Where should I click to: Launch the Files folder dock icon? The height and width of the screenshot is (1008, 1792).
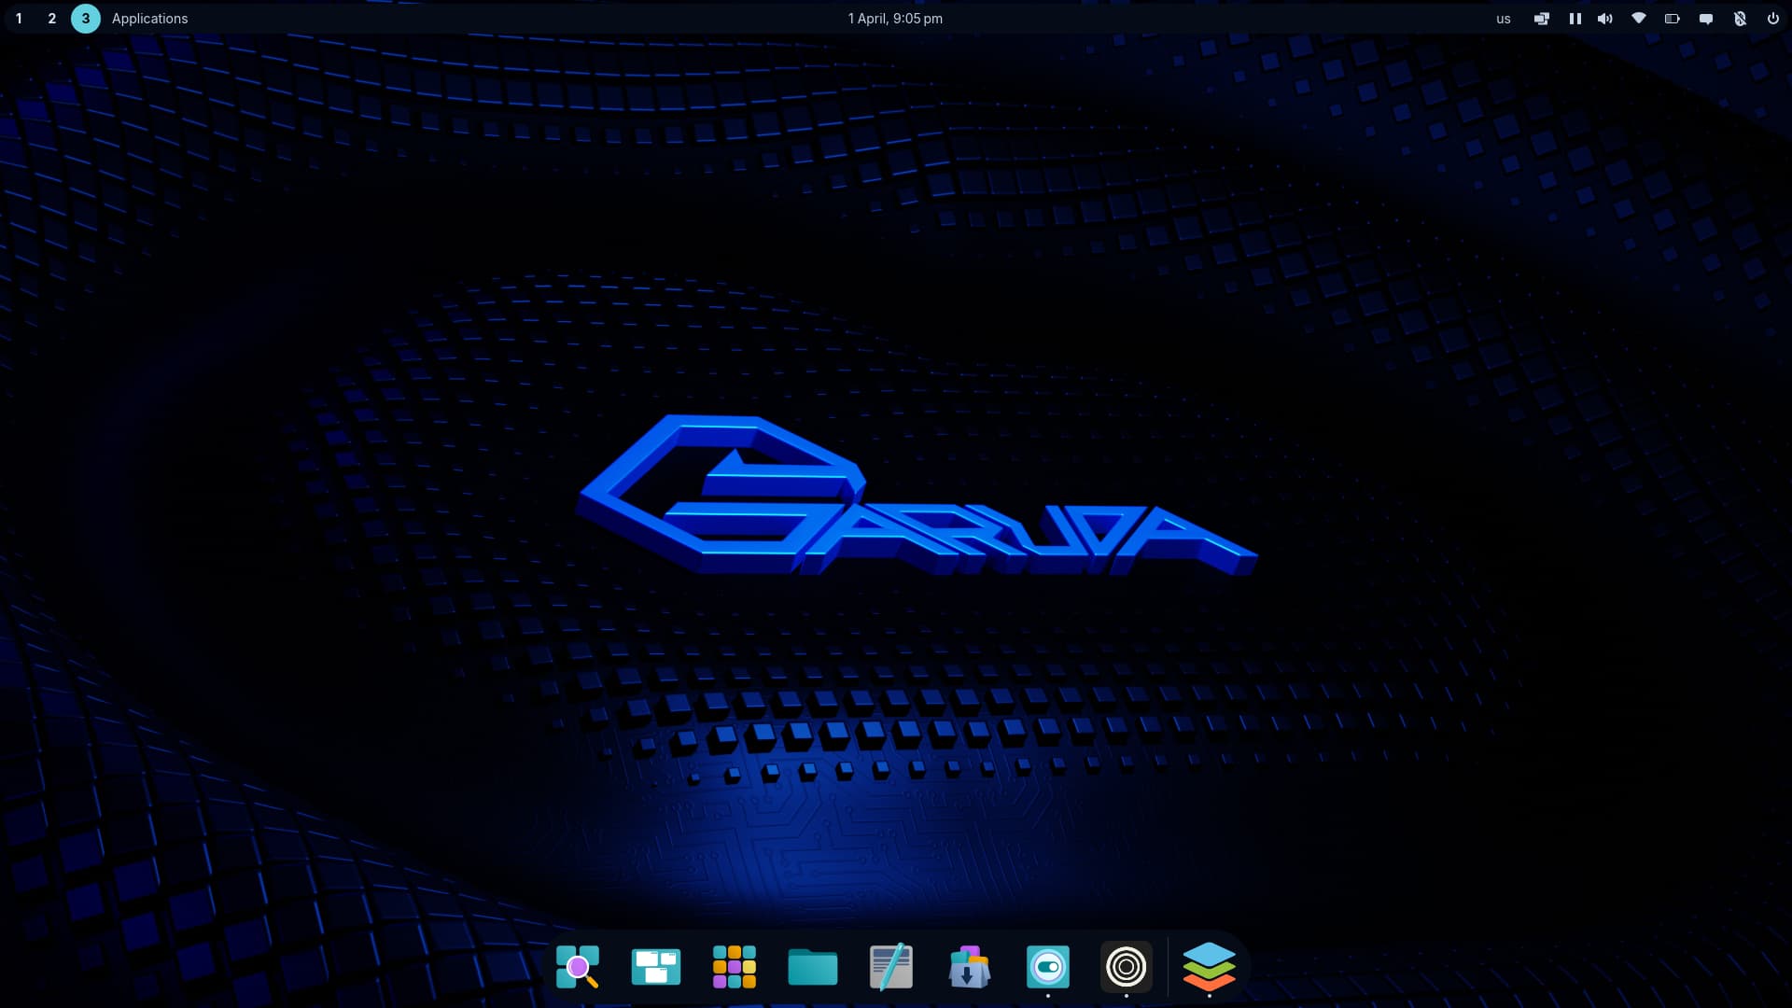click(x=813, y=967)
